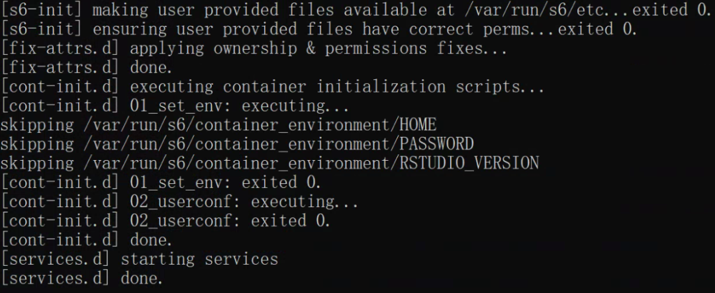
Task: Select the 'applying ownership & permissions fixes' line
Action: click(254, 48)
